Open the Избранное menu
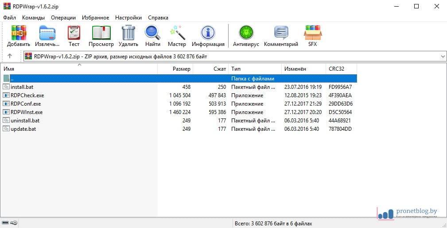Viewport: 447px width, 228px height. [x=96, y=18]
